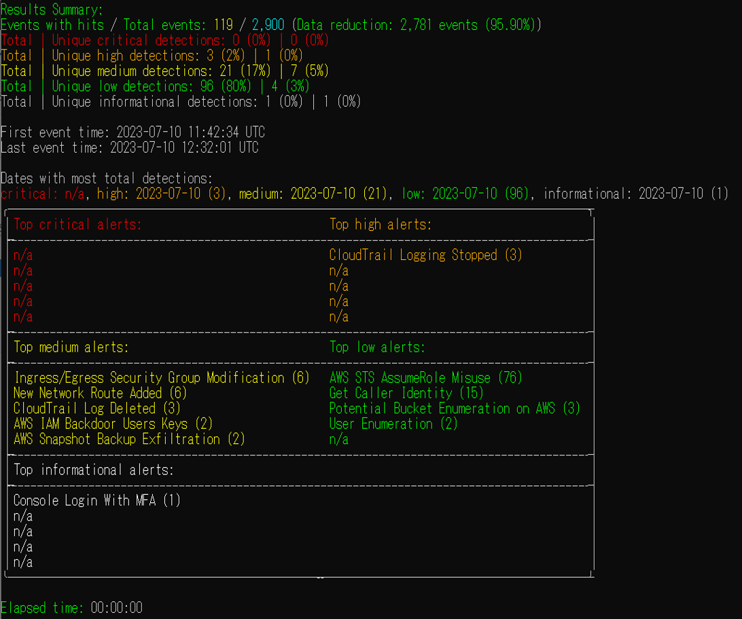
Task: Select the last event time '2023-07-10 12:32:01 UTC'
Action: click(x=184, y=147)
